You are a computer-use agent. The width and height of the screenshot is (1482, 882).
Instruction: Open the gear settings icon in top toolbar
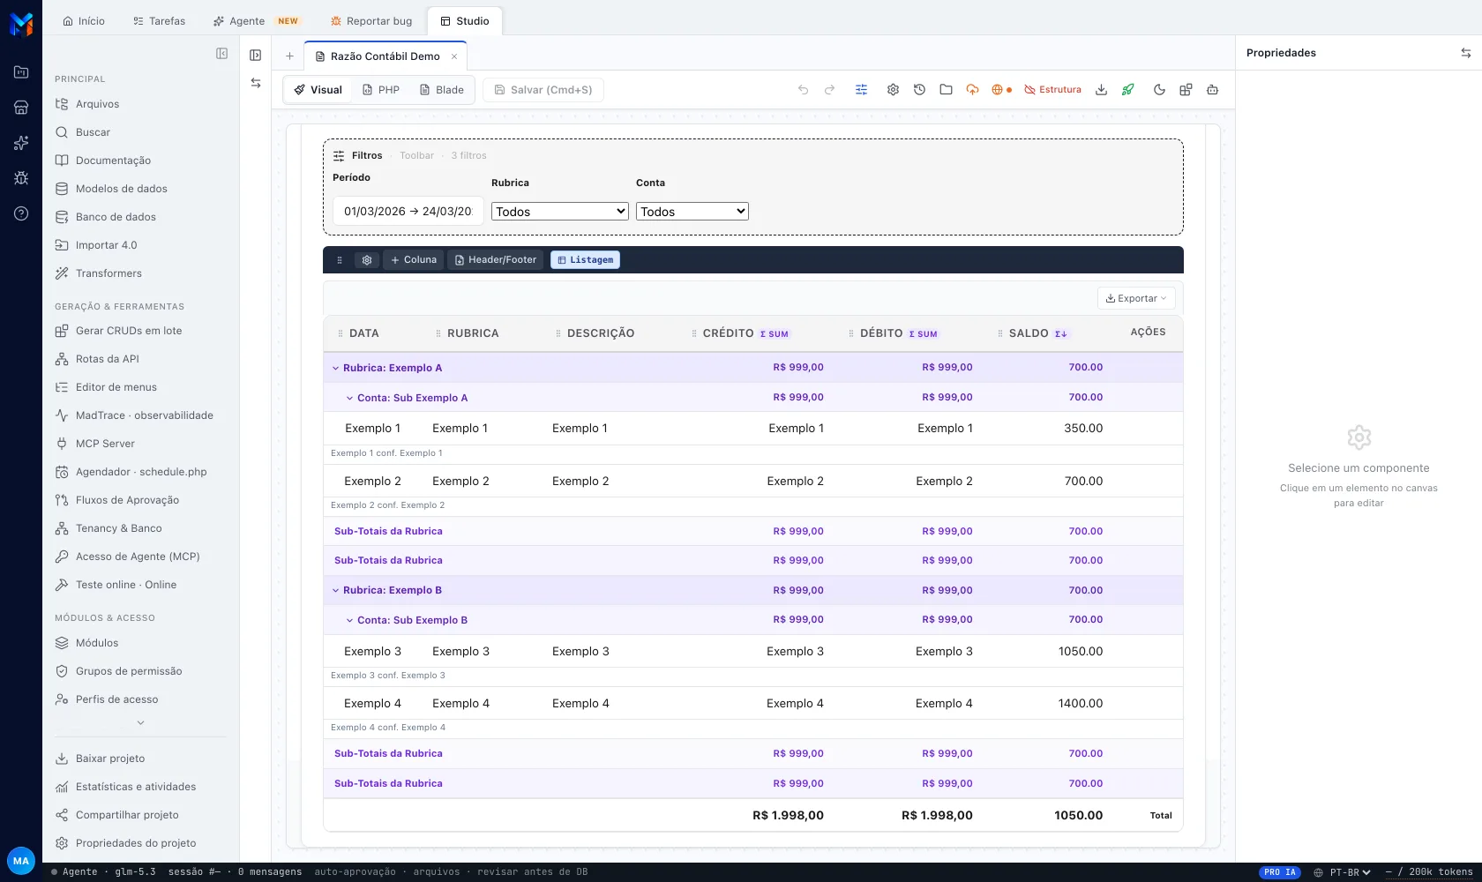click(x=893, y=90)
